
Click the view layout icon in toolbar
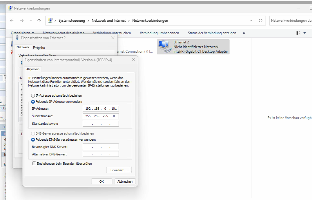(x=298, y=33)
